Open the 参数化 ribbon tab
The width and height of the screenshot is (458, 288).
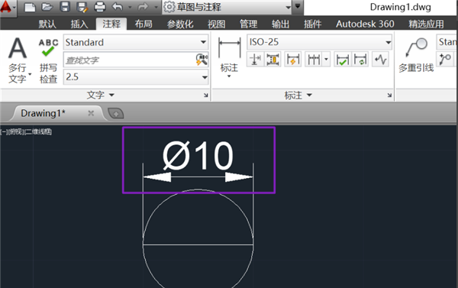tap(180, 24)
